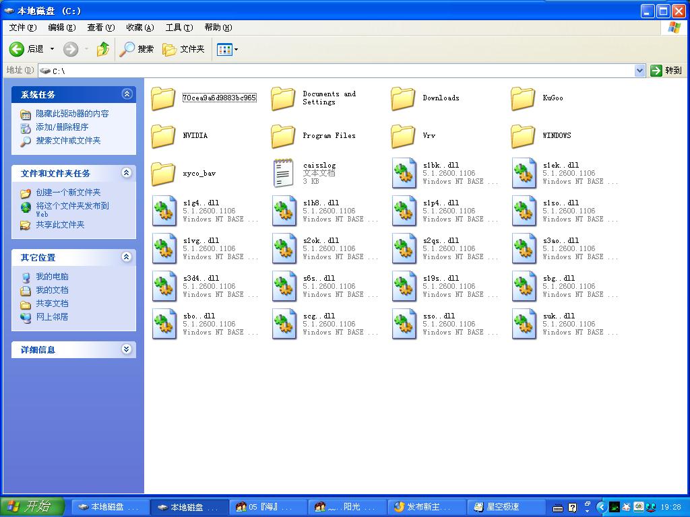Click the 转到 Go button
The width and height of the screenshot is (690, 517).
point(666,71)
